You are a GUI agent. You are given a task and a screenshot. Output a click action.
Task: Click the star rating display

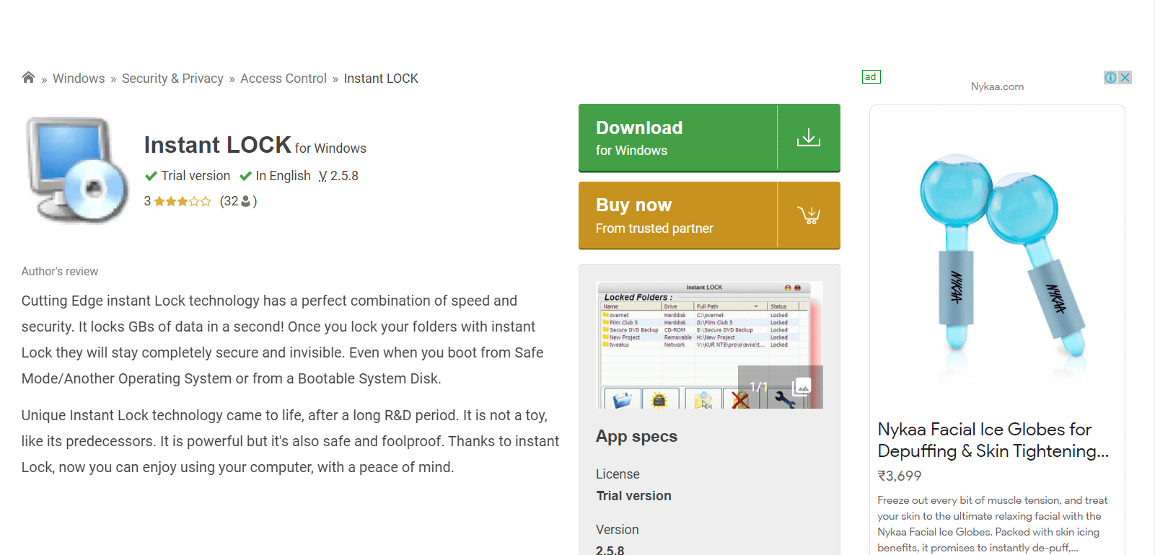coord(183,201)
